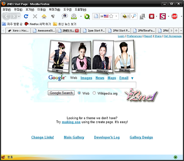Open the 자주 방문 순 bookmark folder
The height and width of the screenshot is (161, 184).
click(x=12, y=24)
